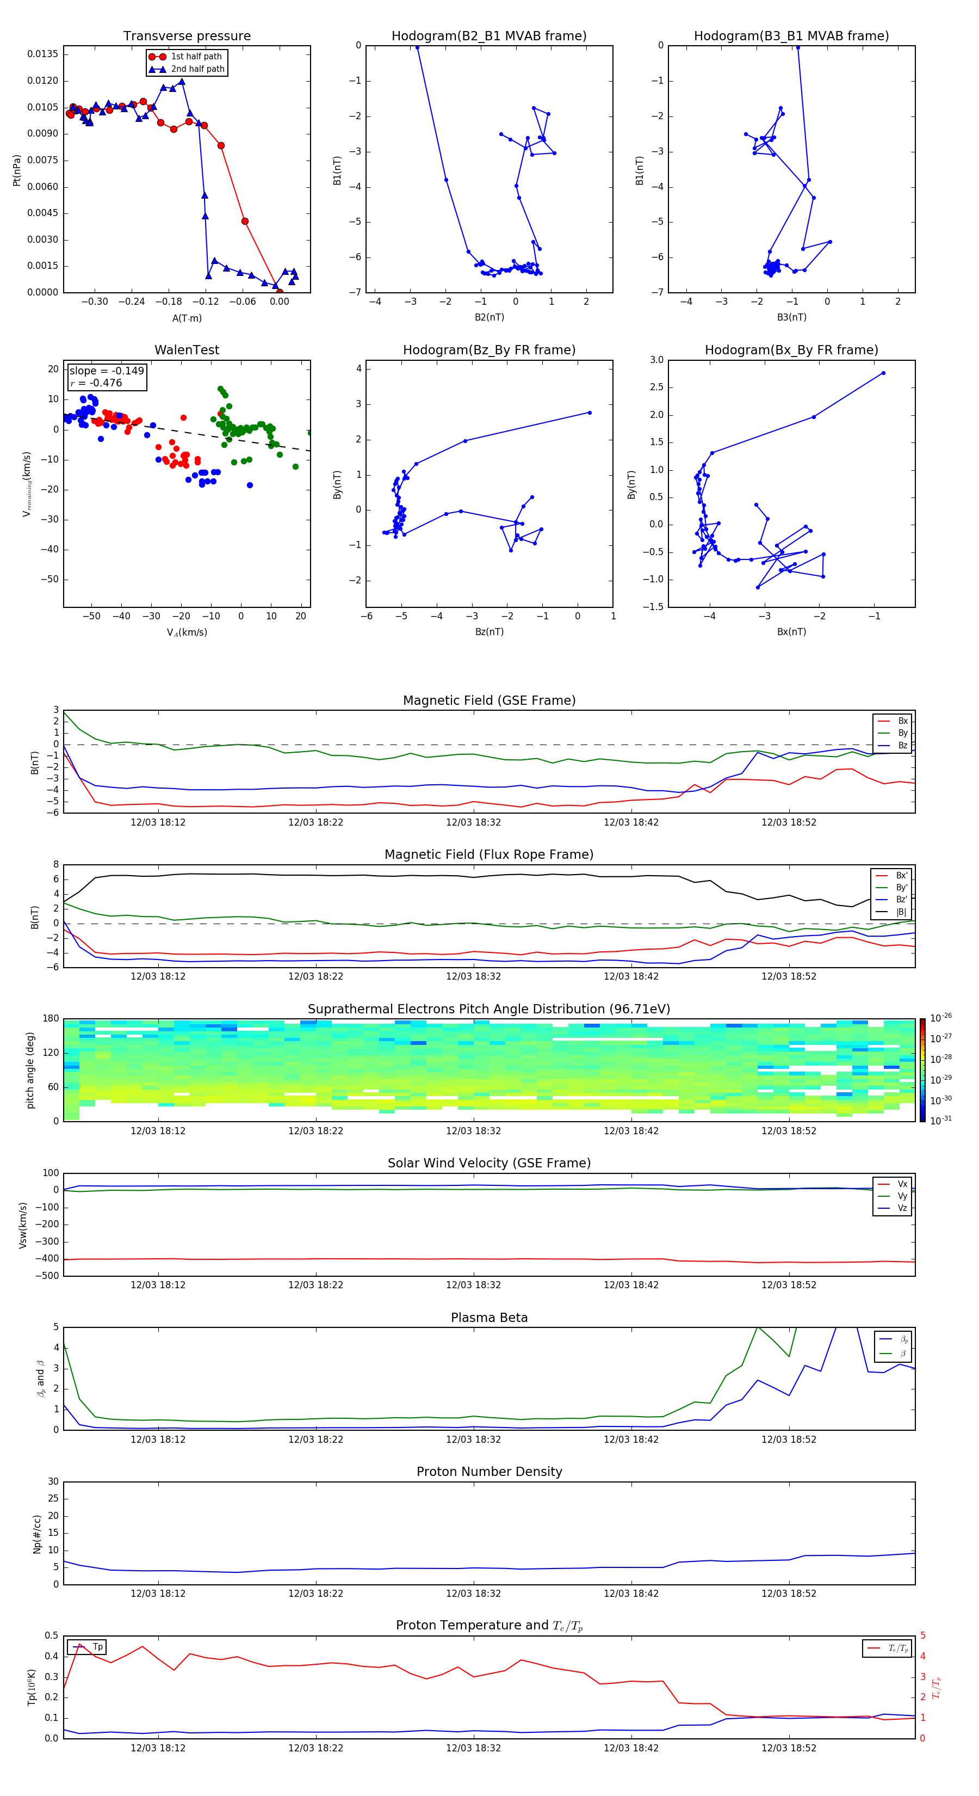Click the 10^-26 colorbar tick label
This screenshot has width=979, height=1796.
[x=941, y=1018]
